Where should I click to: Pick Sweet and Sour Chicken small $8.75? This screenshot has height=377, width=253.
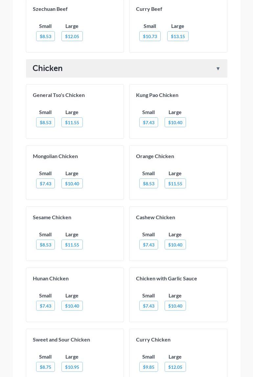point(45,367)
